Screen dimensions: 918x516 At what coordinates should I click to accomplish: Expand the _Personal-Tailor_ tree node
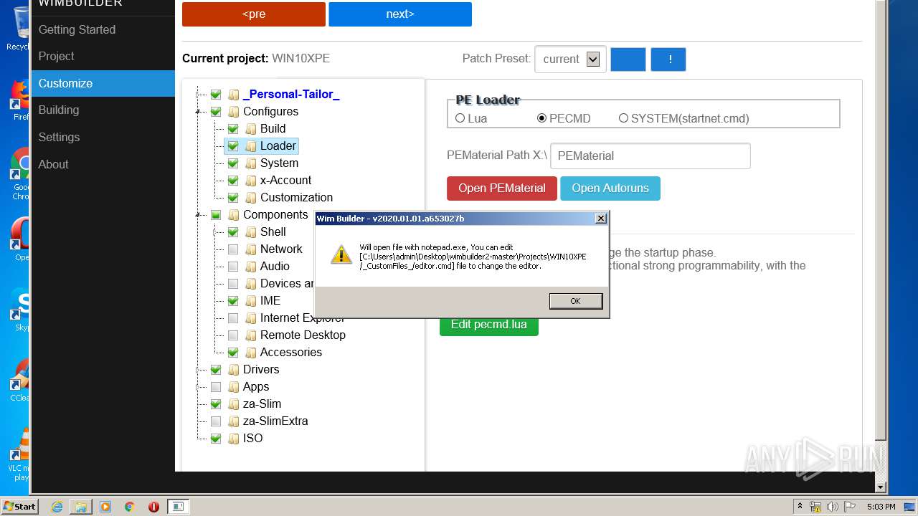coord(199,95)
